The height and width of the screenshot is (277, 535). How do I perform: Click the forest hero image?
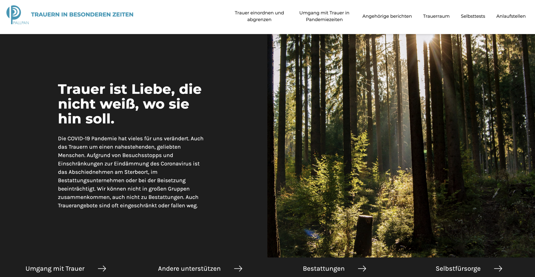(401, 146)
